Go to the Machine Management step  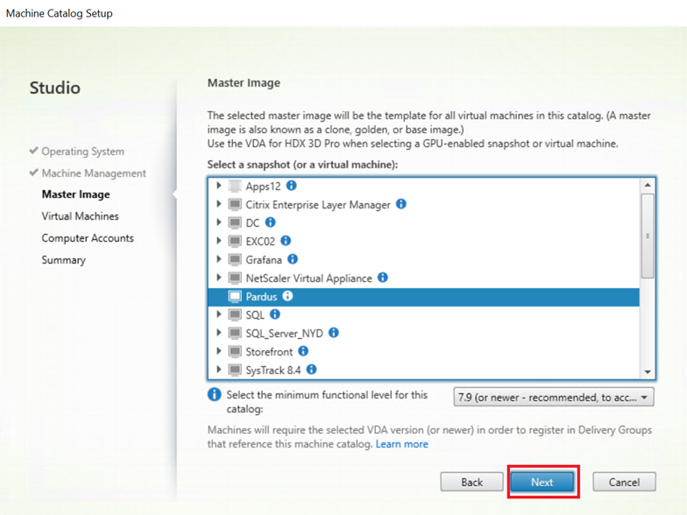(94, 173)
